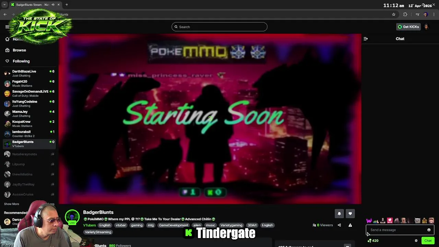Select BadgerBlunts channel in sidebar
439x247 pixels.
click(x=29, y=144)
